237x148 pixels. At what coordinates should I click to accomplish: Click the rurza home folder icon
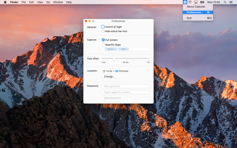(104, 71)
